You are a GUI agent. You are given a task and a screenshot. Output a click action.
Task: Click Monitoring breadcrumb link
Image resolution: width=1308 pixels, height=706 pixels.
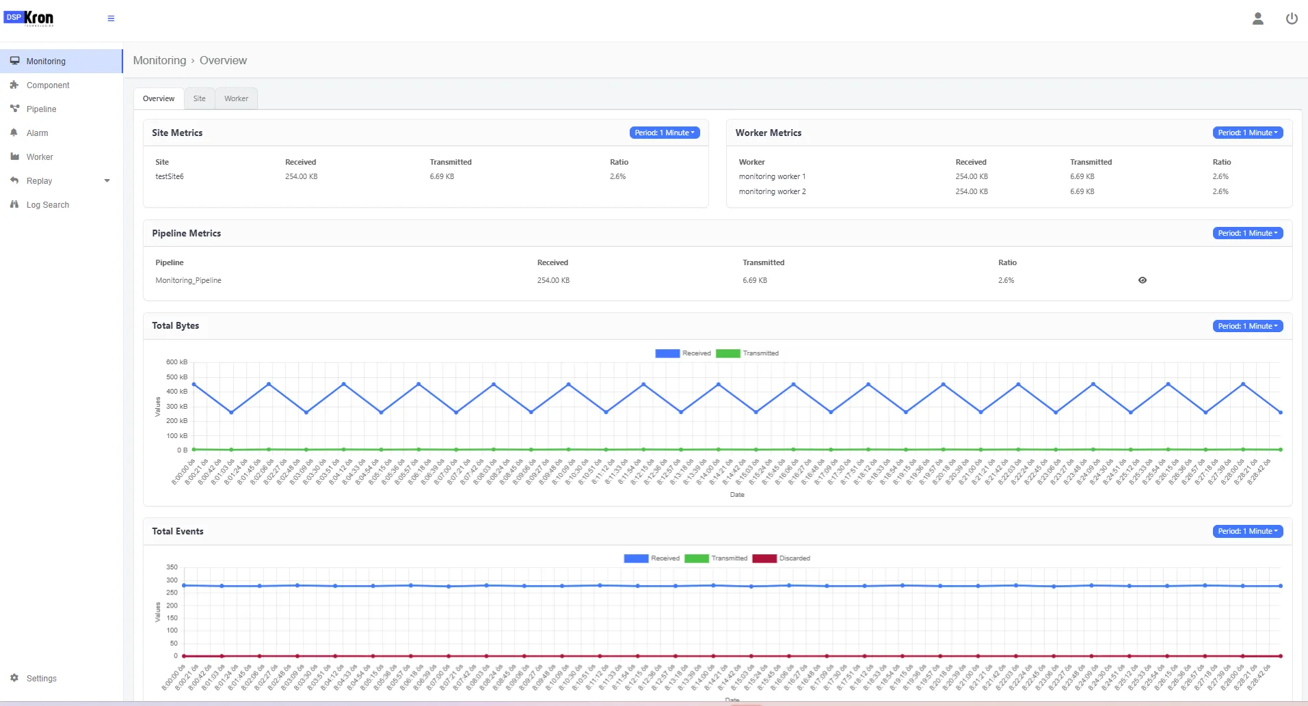tap(159, 60)
